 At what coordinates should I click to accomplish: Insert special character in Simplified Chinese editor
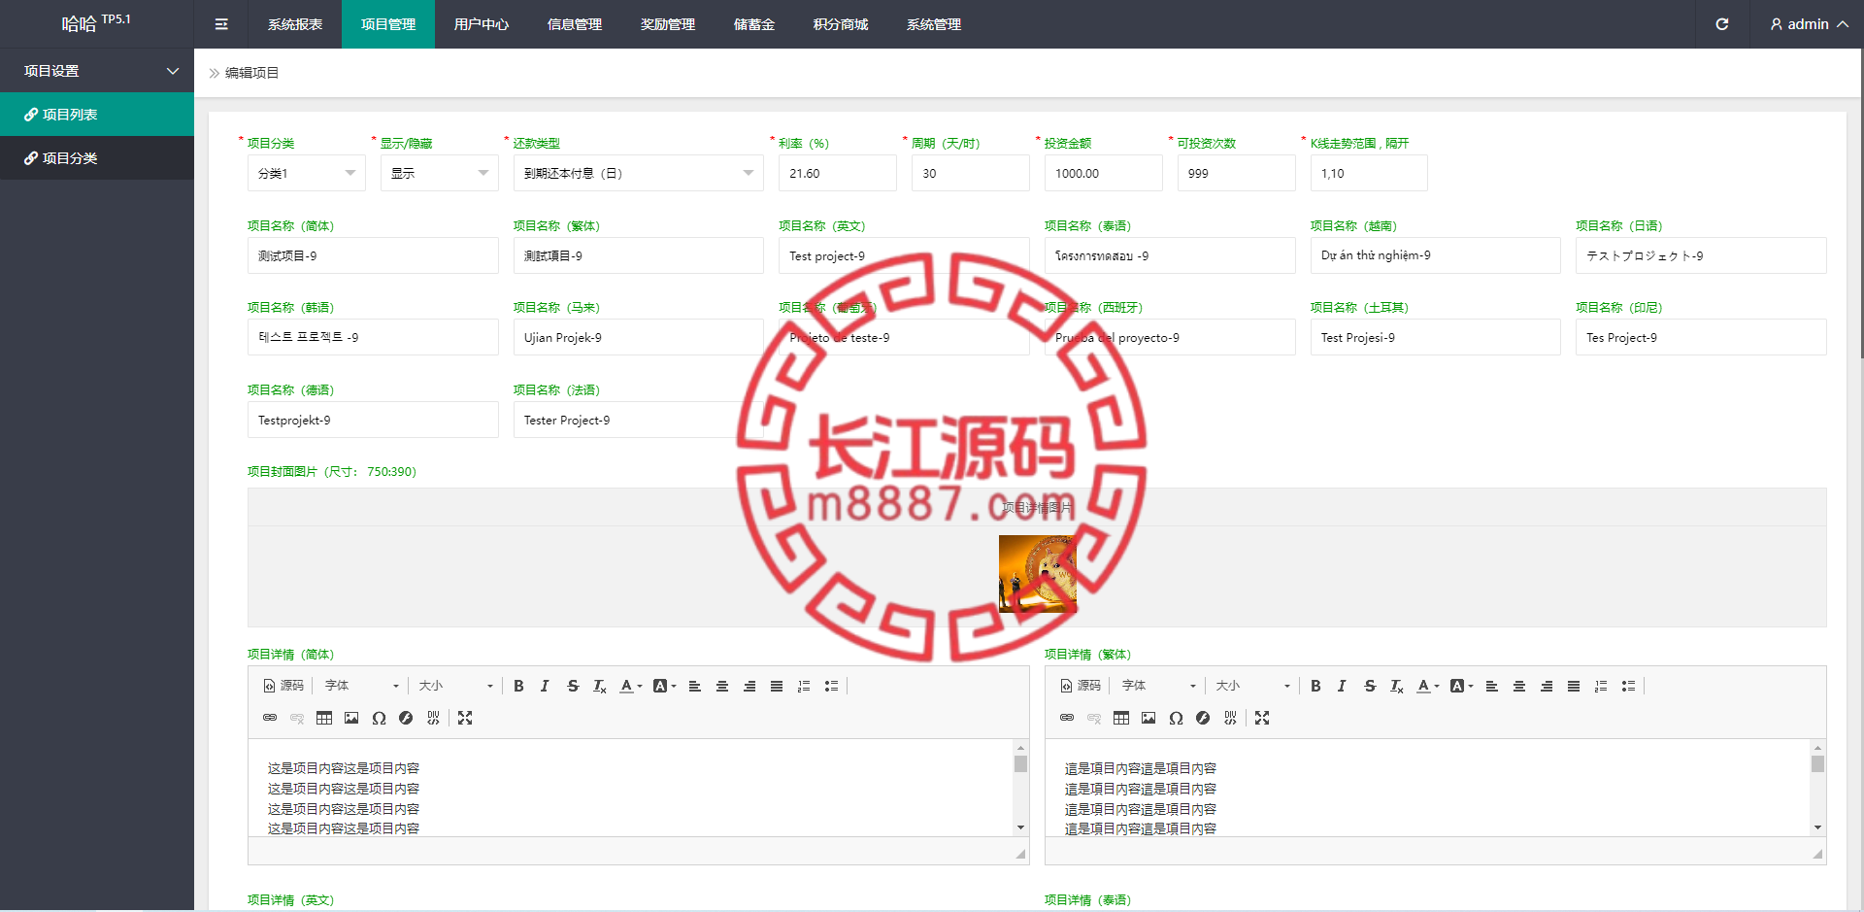tap(379, 718)
